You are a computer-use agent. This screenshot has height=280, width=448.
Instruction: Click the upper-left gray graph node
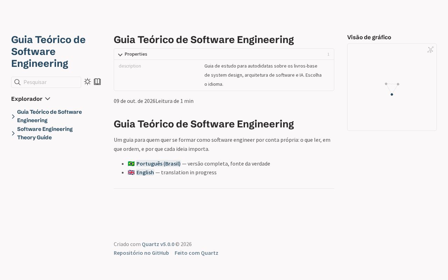[x=386, y=84]
